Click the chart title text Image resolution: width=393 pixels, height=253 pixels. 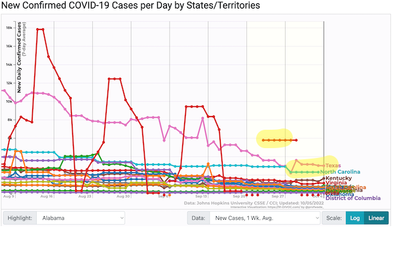[x=130, y=5]
